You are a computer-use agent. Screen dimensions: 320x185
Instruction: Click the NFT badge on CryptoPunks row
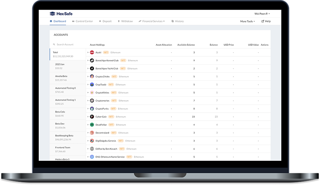pos(113,109)
